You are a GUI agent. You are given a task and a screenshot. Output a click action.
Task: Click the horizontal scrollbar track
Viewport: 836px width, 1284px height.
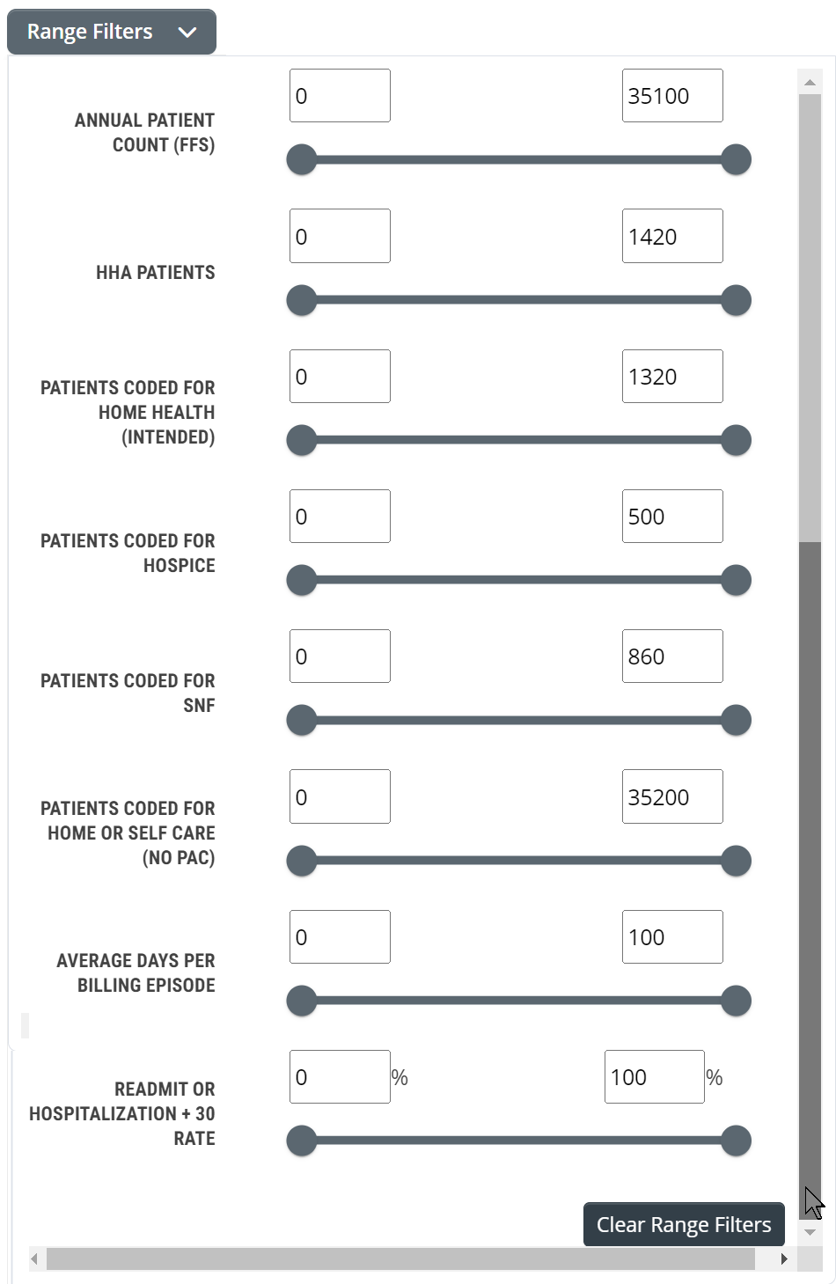pyautogui.click(x=767, y=1258)
